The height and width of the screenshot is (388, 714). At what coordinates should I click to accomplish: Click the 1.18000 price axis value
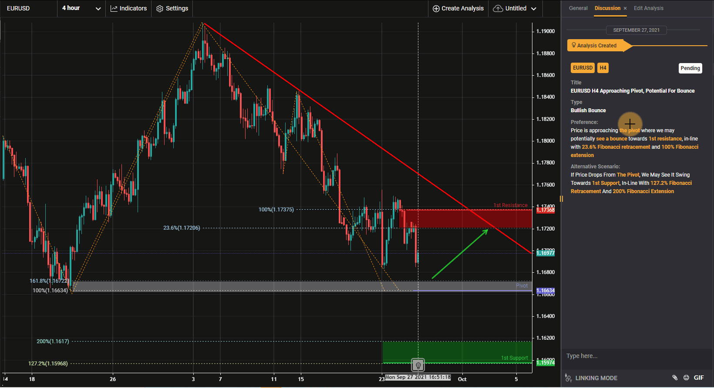pyautogui.click(x=546, y=141)
